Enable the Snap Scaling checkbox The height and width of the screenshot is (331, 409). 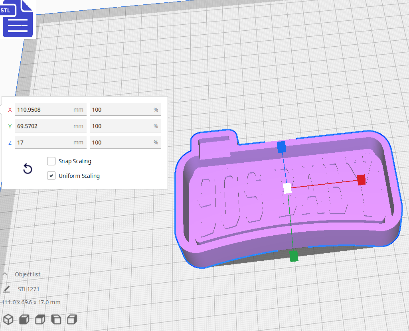coord(51,161)
